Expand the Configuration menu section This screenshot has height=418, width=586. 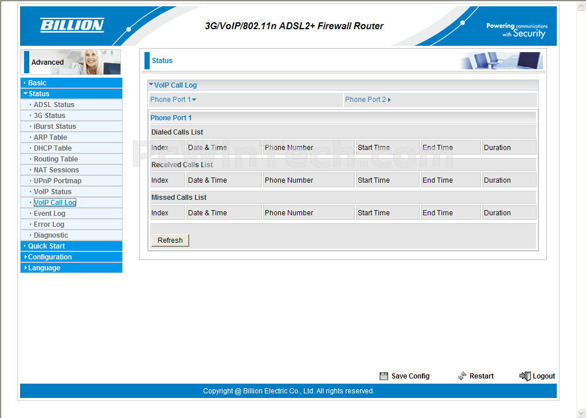tap(71, 257)
